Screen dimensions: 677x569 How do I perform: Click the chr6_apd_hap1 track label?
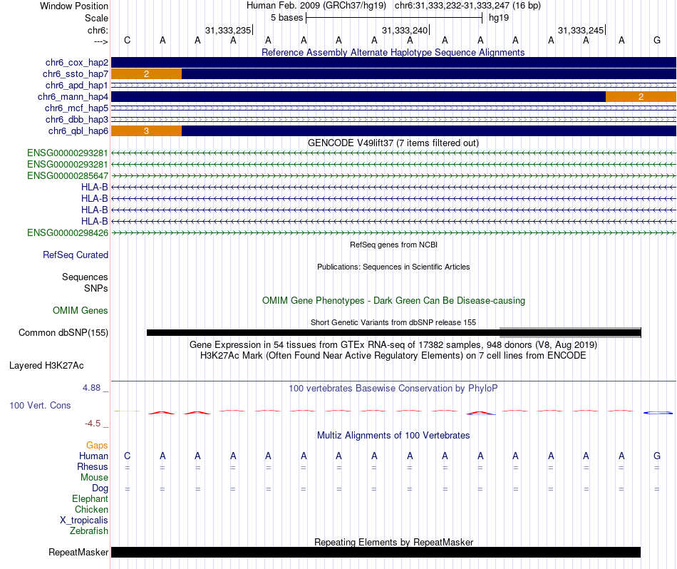(x=77, y=85)
